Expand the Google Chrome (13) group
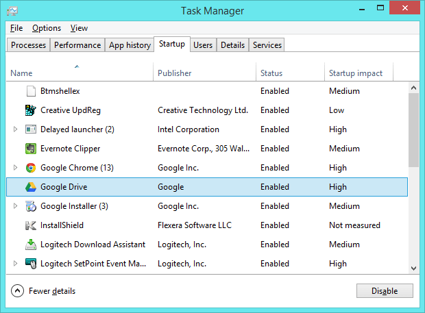This screenshot has height=313, width=425. [x=16, y=168]
